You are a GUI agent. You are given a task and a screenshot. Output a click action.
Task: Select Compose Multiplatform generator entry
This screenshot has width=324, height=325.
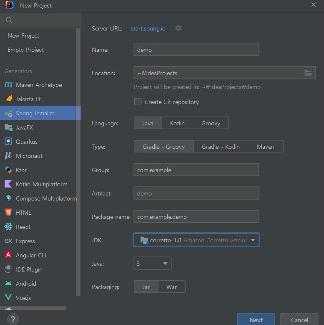38,198
